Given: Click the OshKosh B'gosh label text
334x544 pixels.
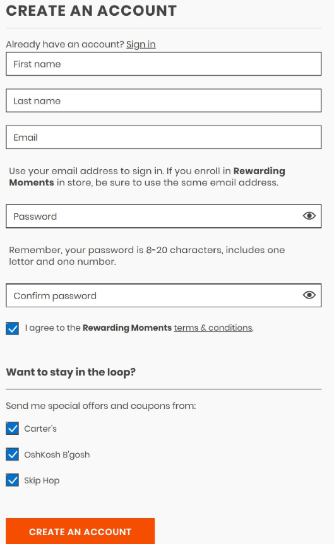Looking at the screenshot, I should click(57, 454).
